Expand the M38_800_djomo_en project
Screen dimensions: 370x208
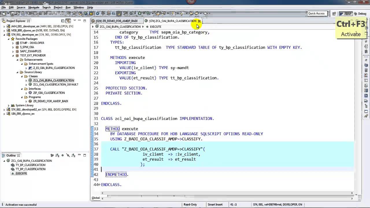(4, 30)
